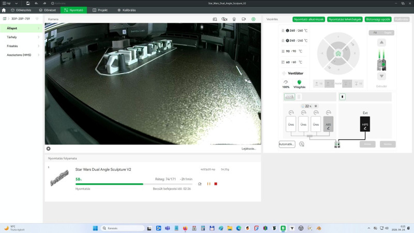Open the Asszisztens (HMS) section

pos(21,55)
